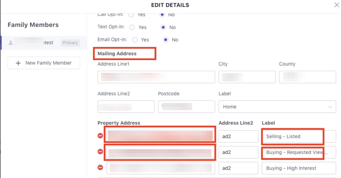Click the New Family Member button
Viewport: 341px width, 178px height.
coord(44,63)
